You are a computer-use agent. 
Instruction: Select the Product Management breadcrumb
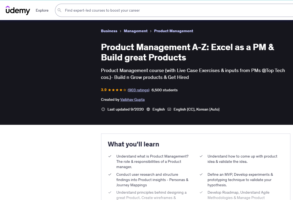pos(173,31)
